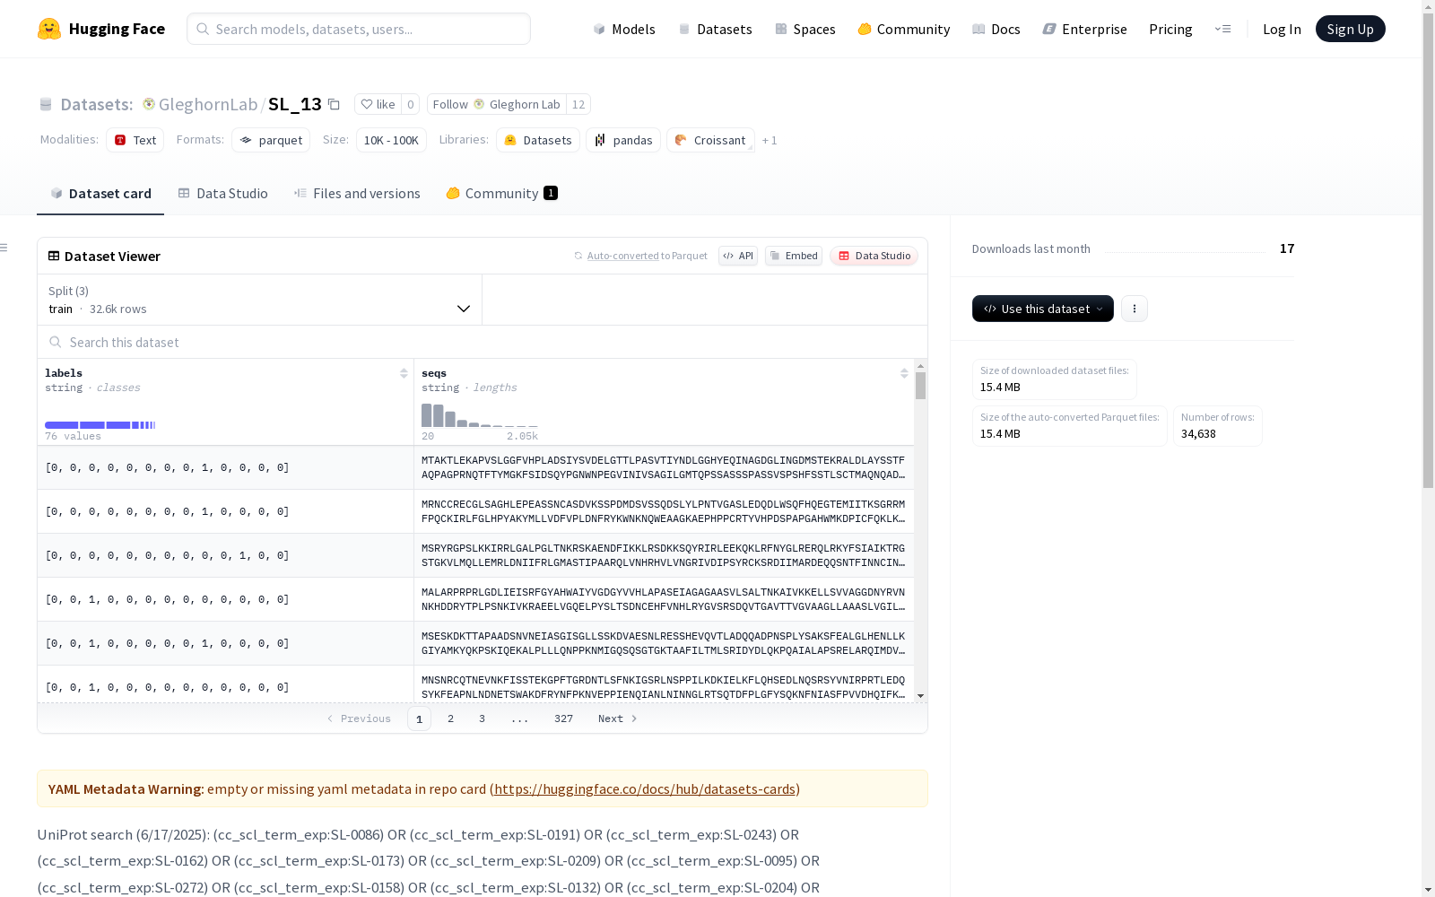Open the GleghornLab organization link
The width and height of the screenshot is (1435, 897).
(208, 104)
